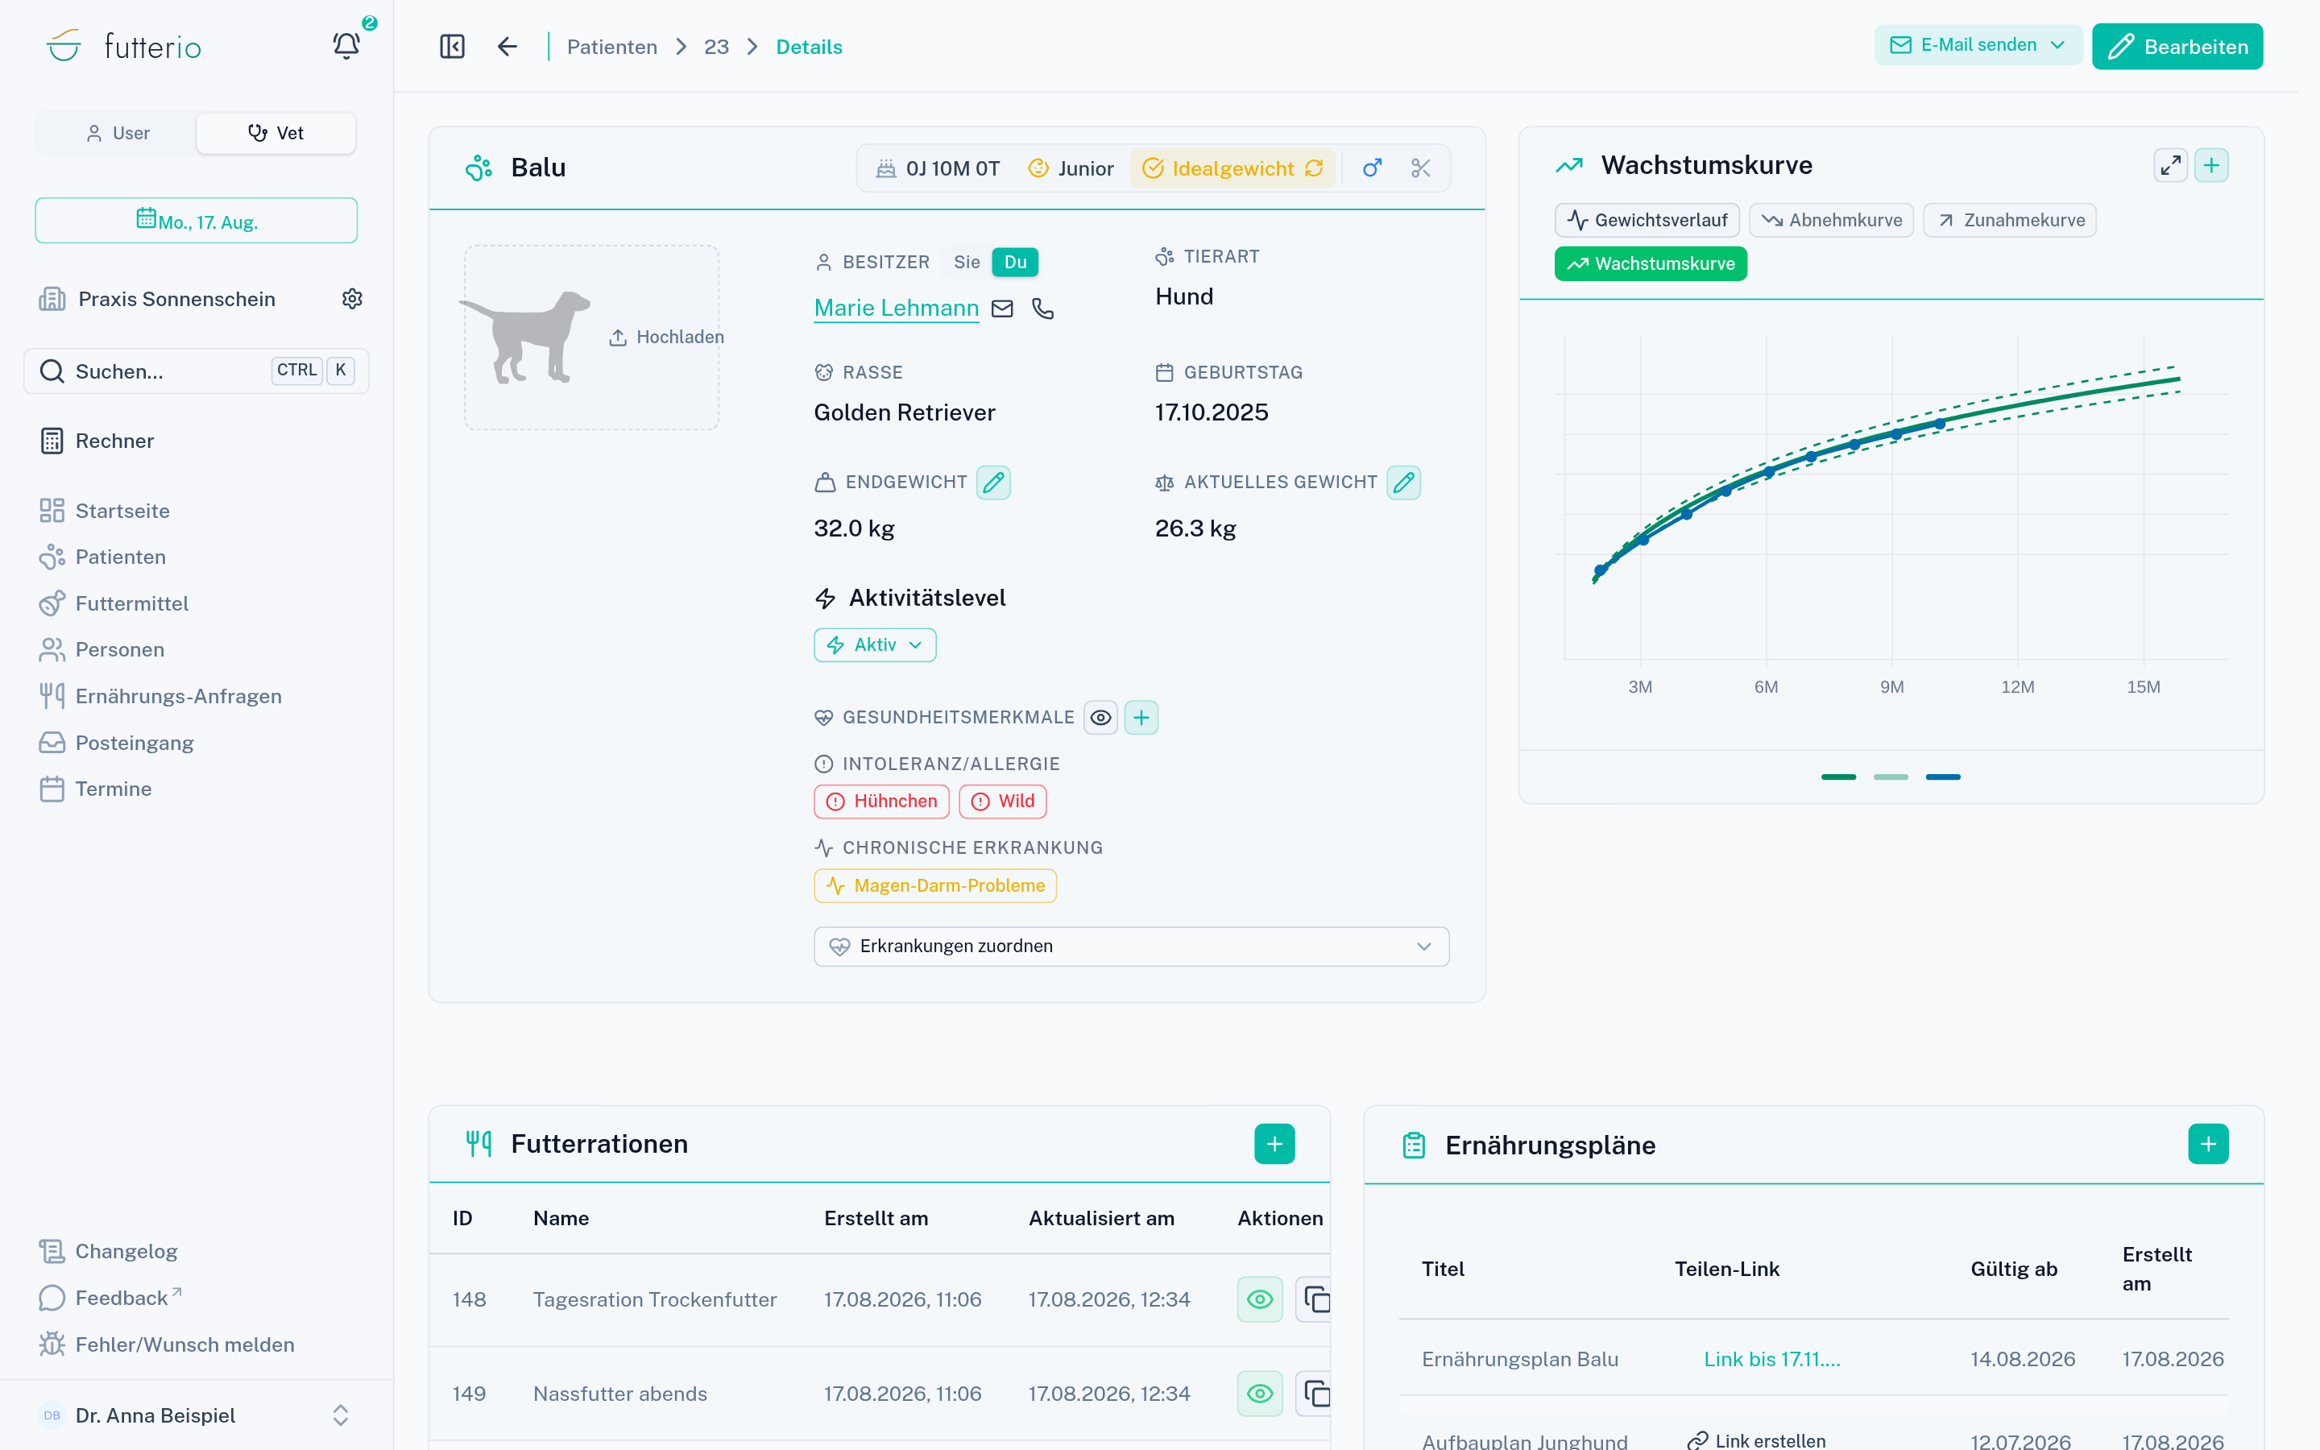Click the futterio logo
This screenshot has width=2320, height=1450.
pos(124,46)
